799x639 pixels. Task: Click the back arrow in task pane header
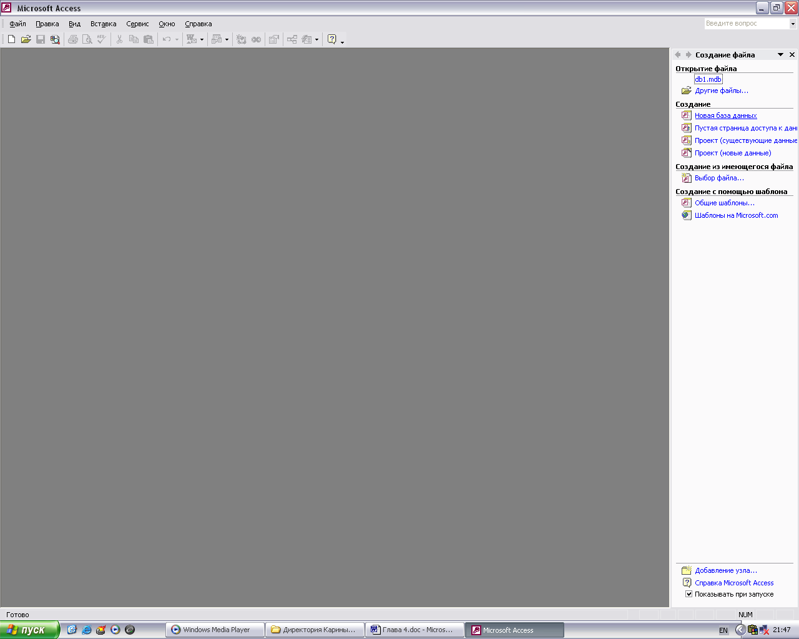[678, 55]
